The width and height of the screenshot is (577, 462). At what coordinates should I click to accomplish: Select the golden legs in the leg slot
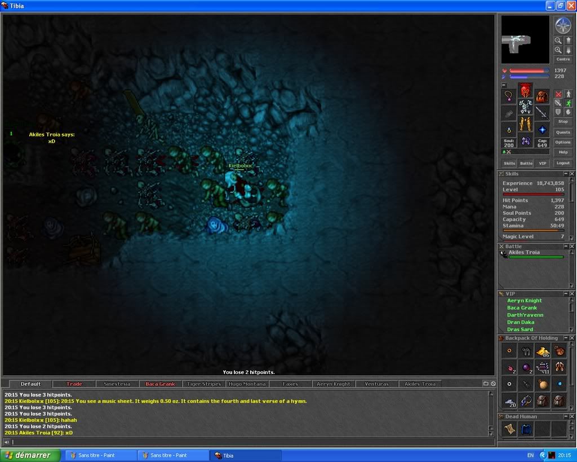point(526,124)
